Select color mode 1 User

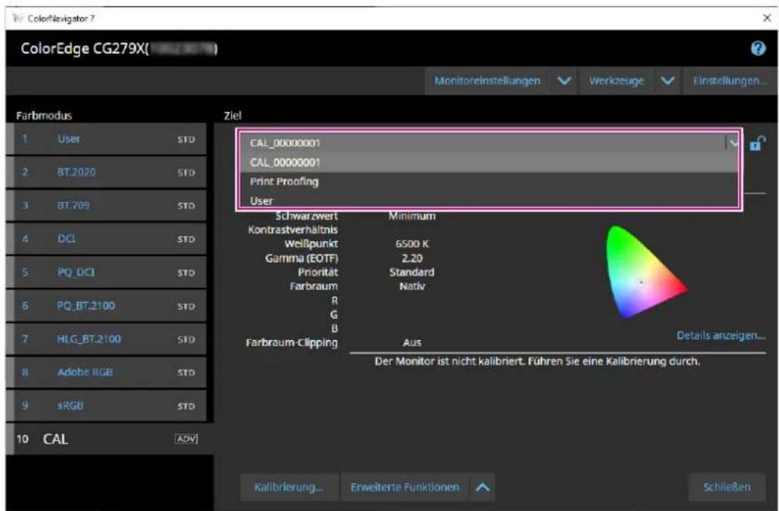pos(107,139)
